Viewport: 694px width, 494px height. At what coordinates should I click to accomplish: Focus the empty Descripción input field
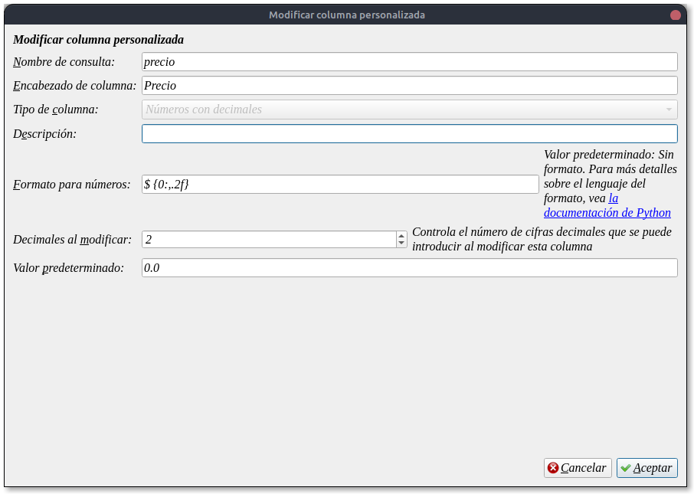pos(409,134)
